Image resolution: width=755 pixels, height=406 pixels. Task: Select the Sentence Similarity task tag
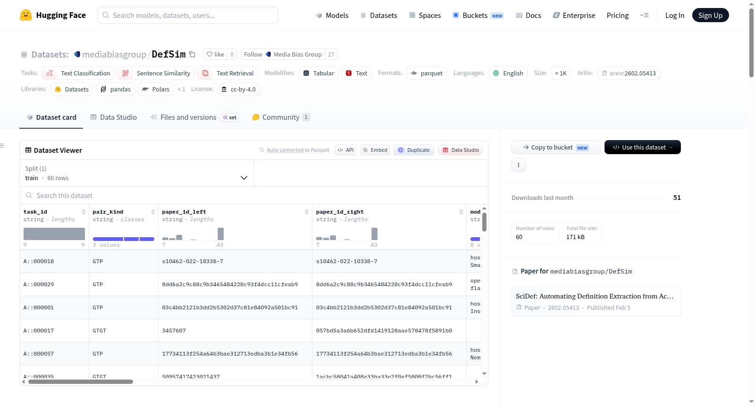tap(156, 73)
